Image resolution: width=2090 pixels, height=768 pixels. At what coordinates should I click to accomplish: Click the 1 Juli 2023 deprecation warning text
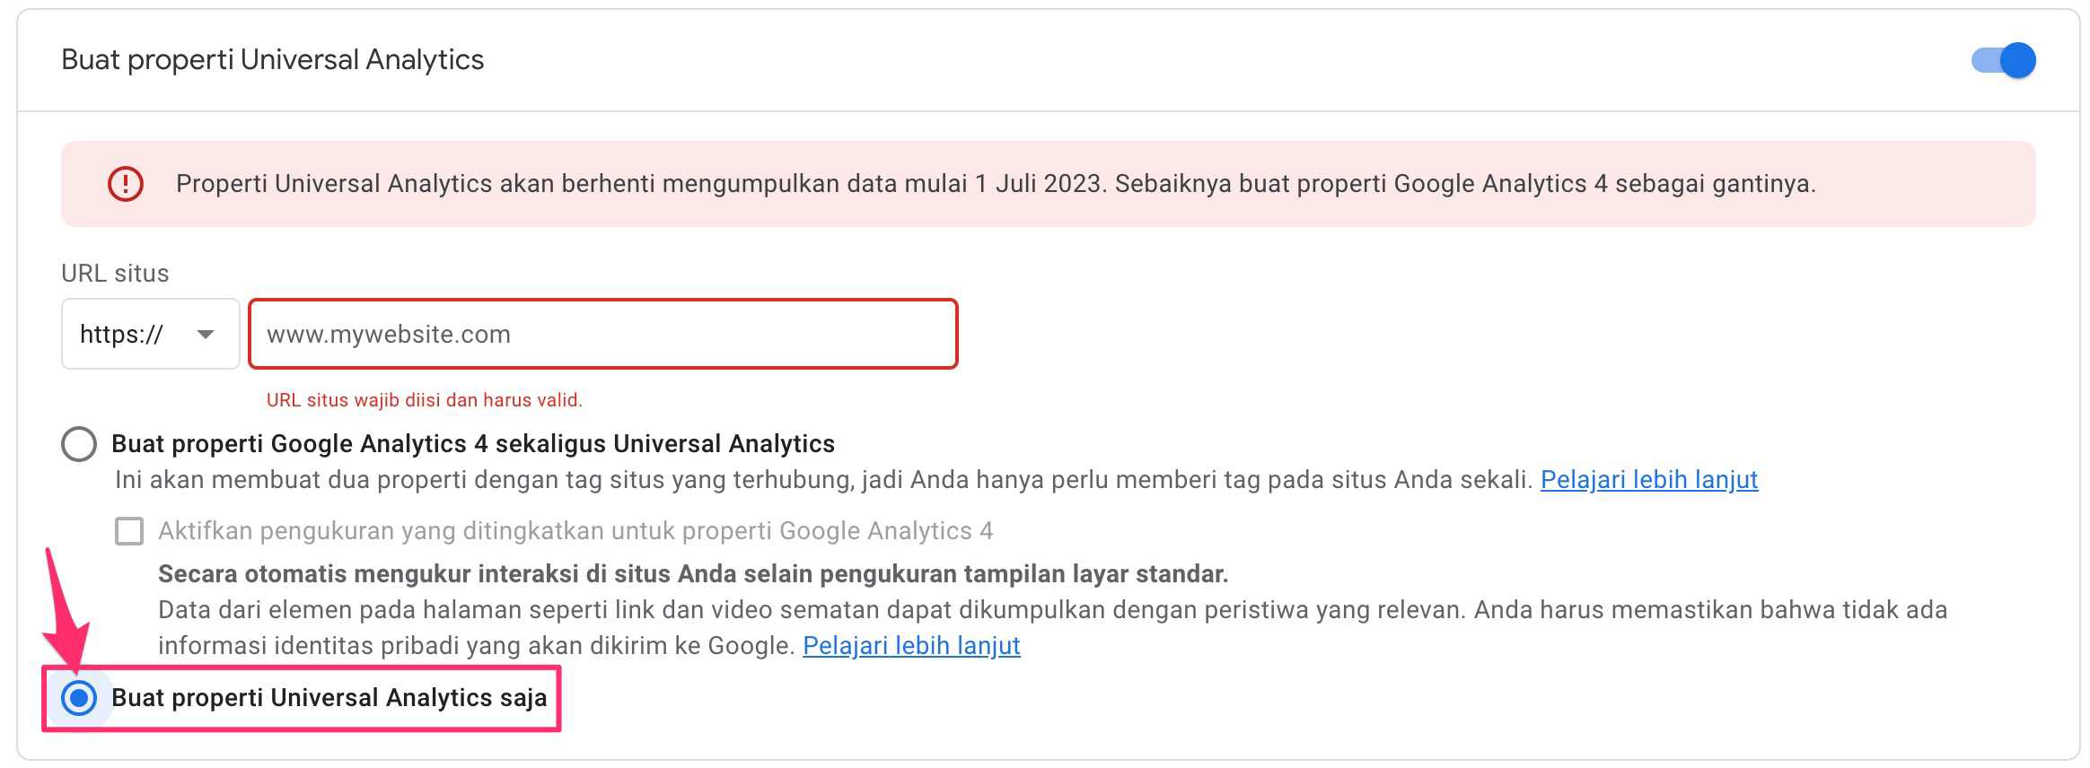click(996, 184)
